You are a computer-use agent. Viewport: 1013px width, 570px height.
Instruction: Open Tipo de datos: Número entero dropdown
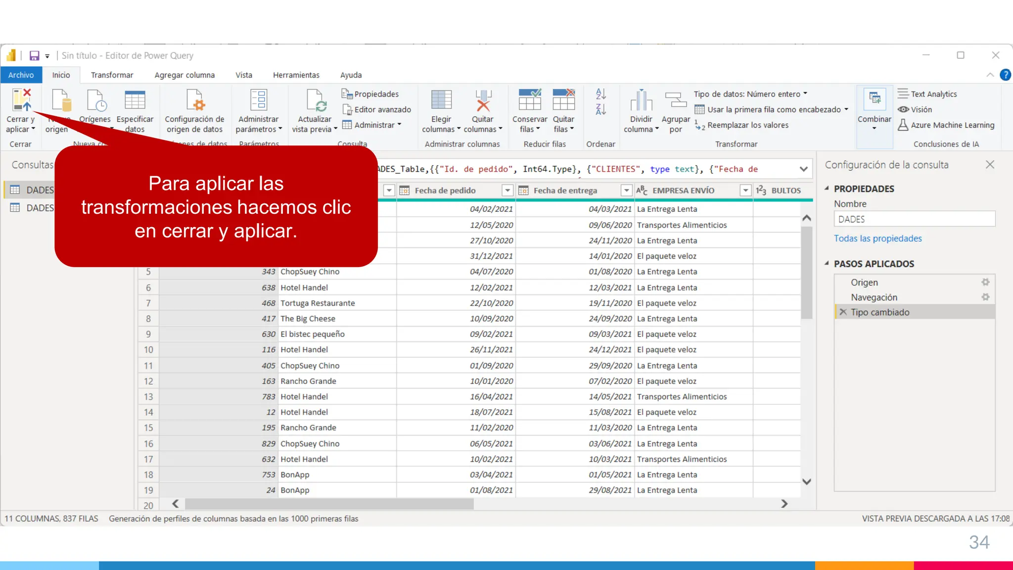[750, 94]
